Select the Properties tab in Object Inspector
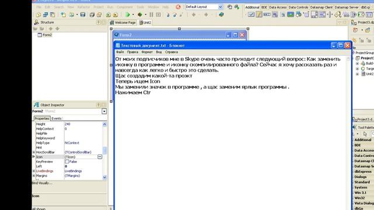Screen dimensions: 374x210 pos(41,118)
